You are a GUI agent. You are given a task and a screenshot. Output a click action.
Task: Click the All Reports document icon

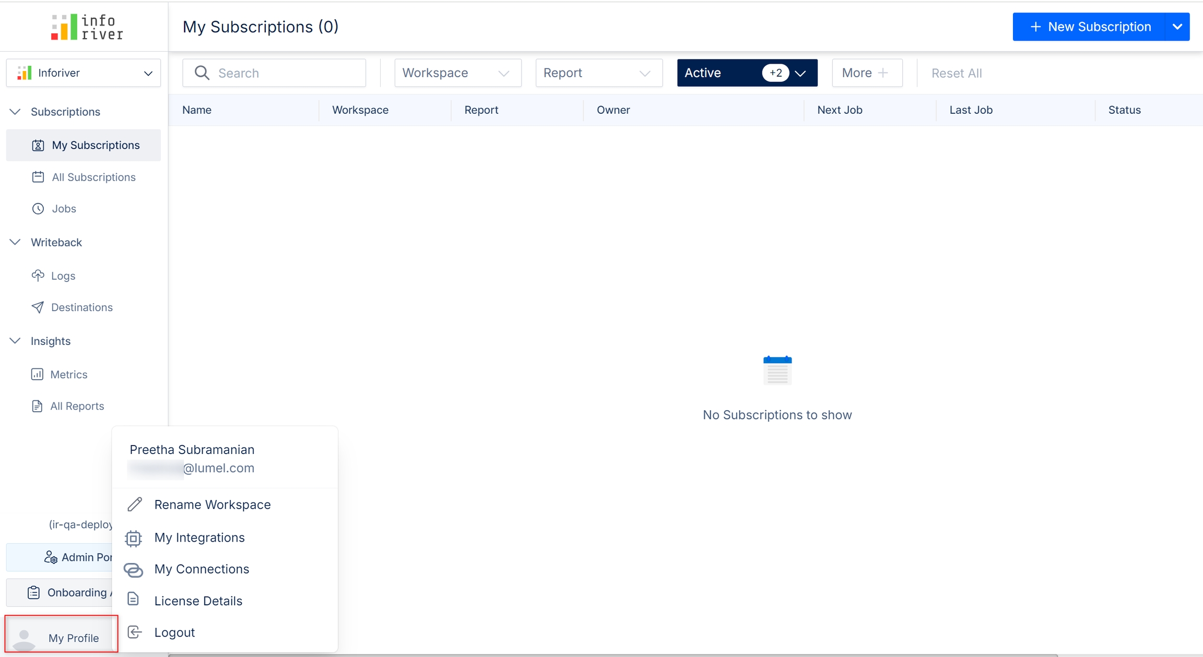pyautogui.click(x=37, y=406)
